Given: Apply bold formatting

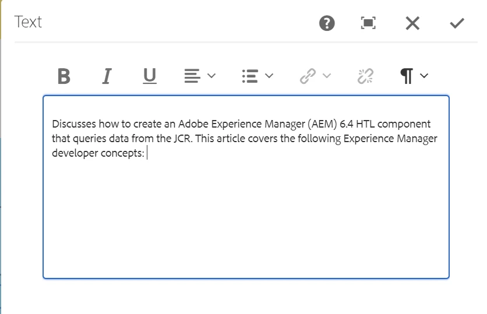Looking at the screenshot, I should [x=64, y=76].
